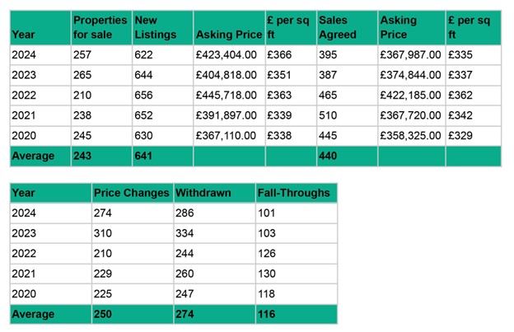Select the 2023 price changes value 310
This screenshot has width=514, height=332.
[x=105, y=234]
